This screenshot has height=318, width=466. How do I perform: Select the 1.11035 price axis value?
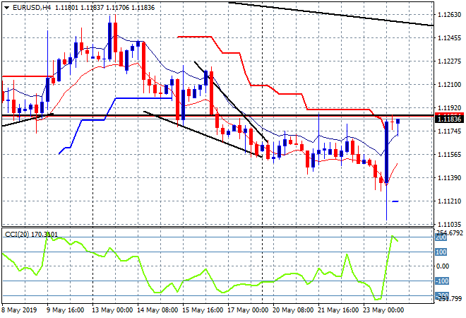pos(449,224)
